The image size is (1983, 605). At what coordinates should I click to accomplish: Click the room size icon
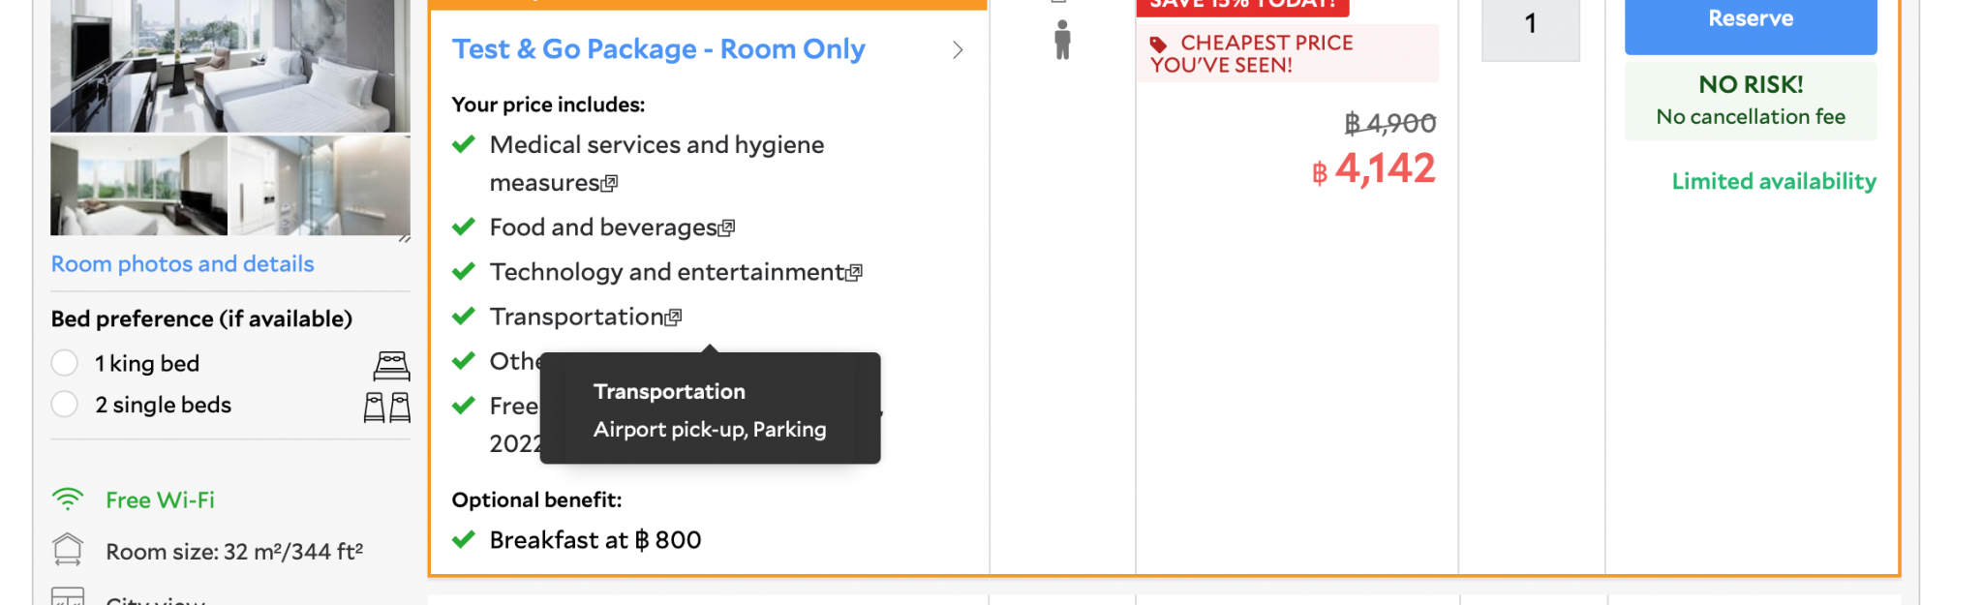coord(68,550)
